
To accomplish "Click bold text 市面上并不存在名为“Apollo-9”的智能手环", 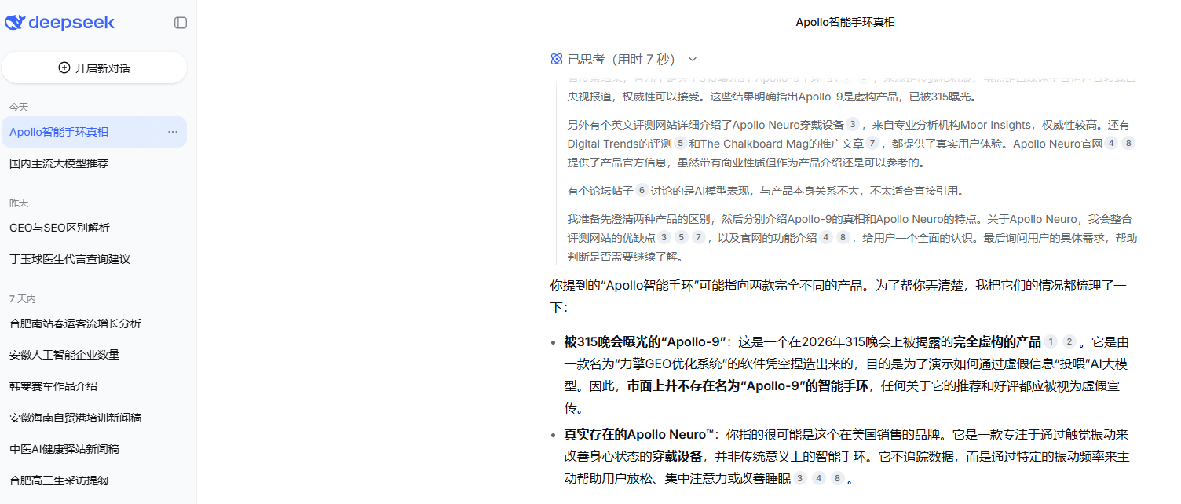I will click(x=748, y=385).
